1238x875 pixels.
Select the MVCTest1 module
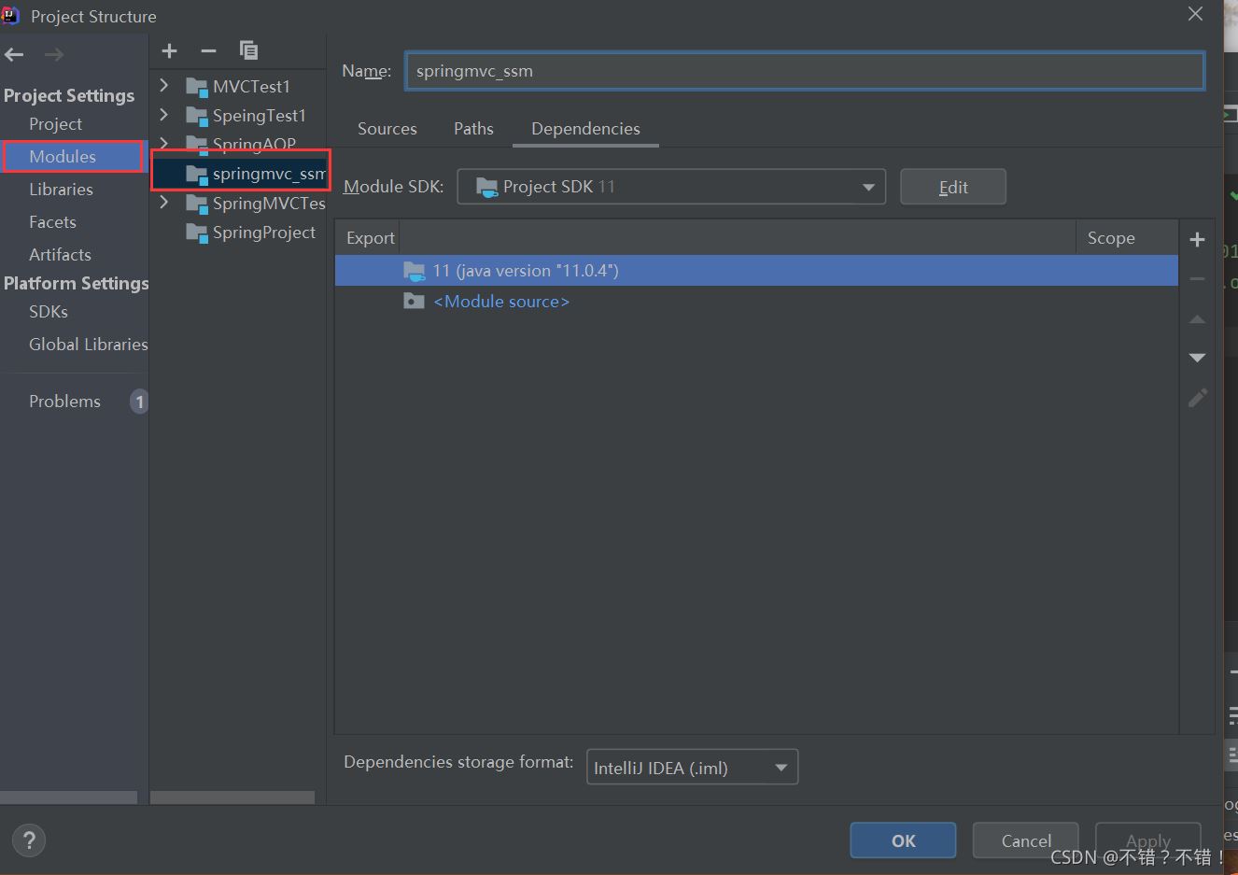click(251, 87)
